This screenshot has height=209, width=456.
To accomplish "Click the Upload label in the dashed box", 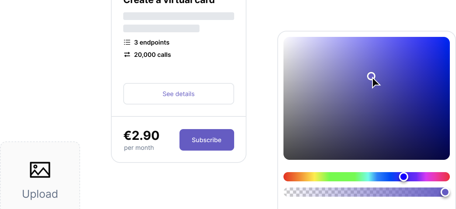I will click(40, 194).
